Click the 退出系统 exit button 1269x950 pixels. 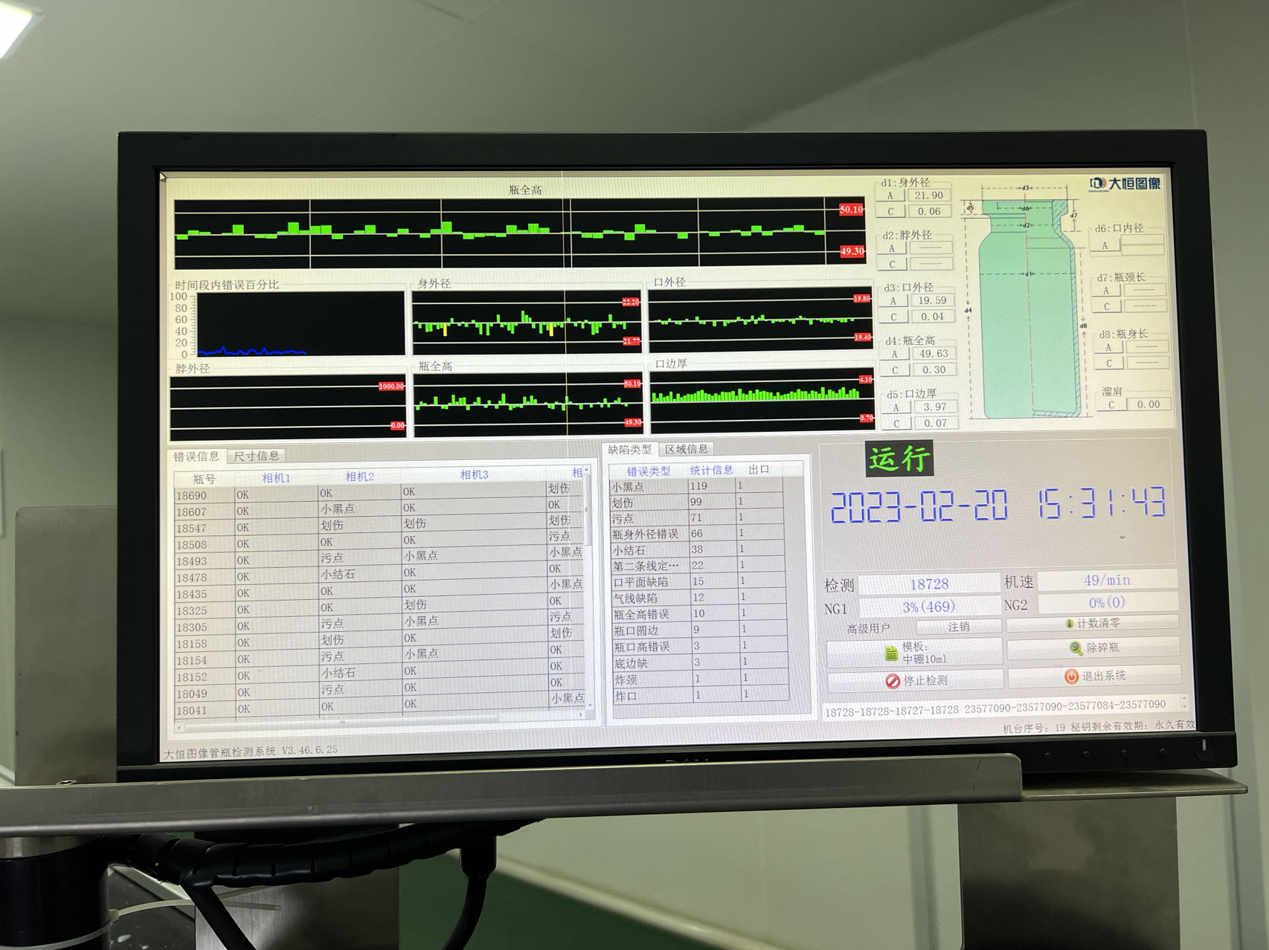click(x=1094, y=676)
